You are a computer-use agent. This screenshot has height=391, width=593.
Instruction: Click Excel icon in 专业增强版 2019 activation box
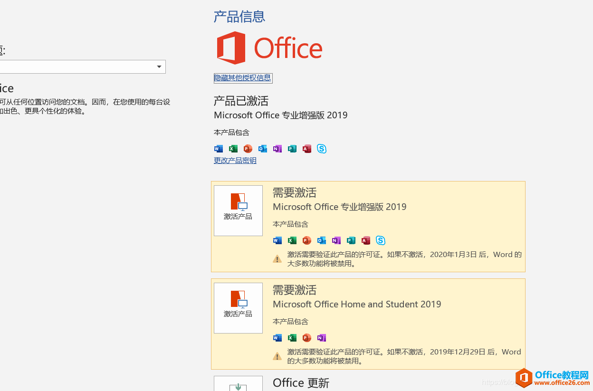(292, 240)
